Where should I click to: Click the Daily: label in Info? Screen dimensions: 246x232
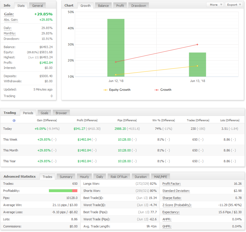click(x=7, y=28)
